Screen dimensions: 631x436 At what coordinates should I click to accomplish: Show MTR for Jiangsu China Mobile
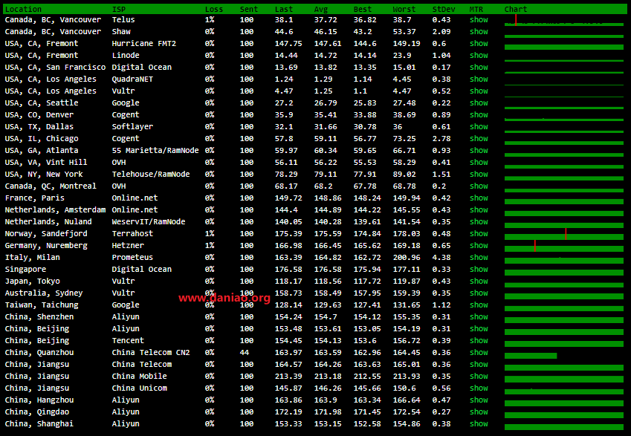479,376
